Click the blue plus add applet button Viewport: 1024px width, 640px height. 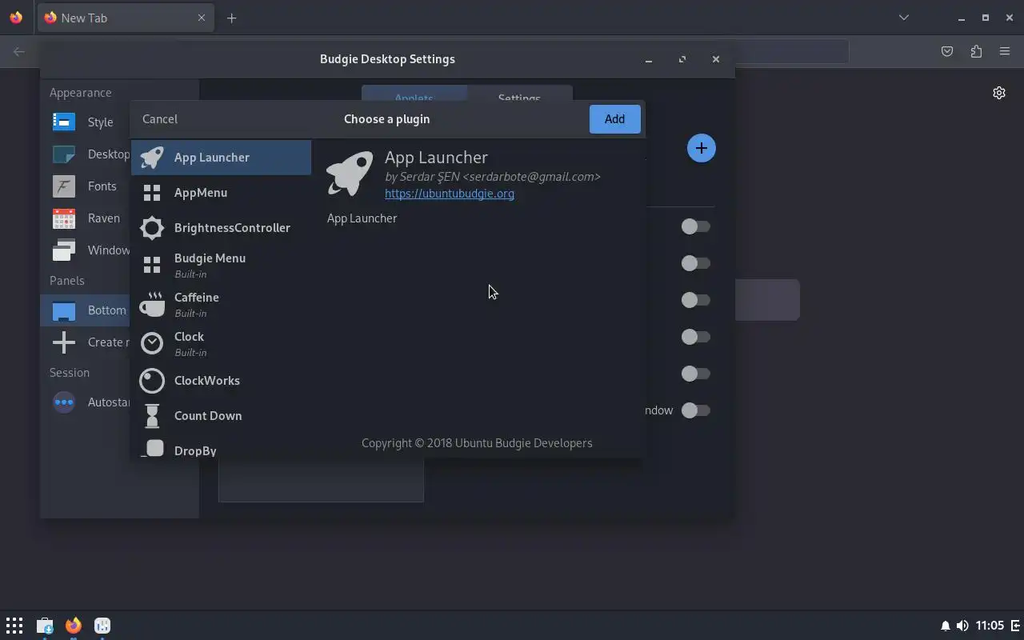(701, 148)
